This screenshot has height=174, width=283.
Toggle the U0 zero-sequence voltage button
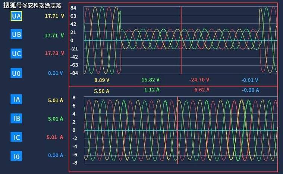click(x=16, y=73)
